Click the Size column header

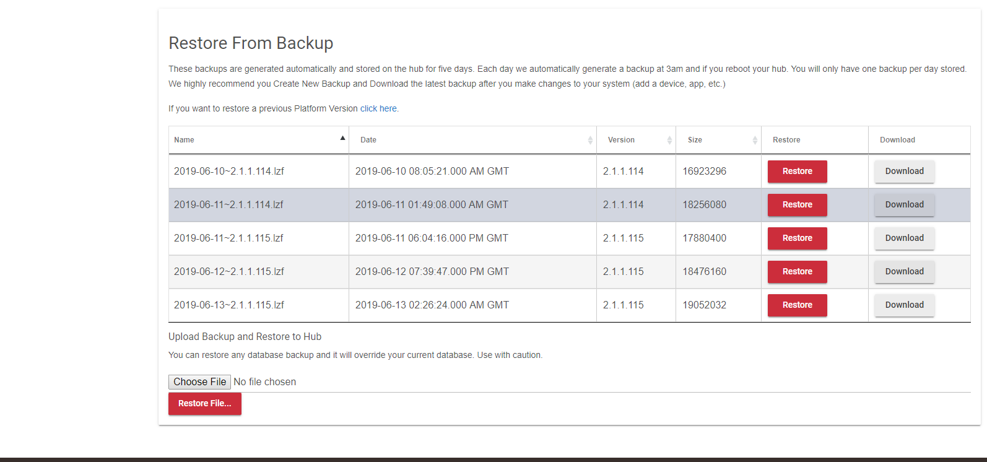718,140
